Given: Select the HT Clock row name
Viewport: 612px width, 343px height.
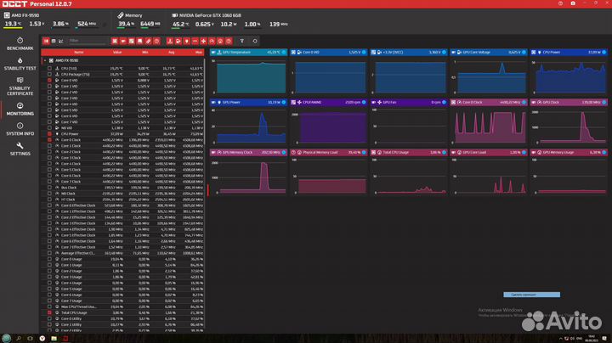Looking at the screenshot, I should pyautogui.click(x=68, y=200).
